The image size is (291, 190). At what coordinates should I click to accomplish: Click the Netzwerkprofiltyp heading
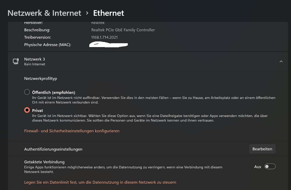41,79
